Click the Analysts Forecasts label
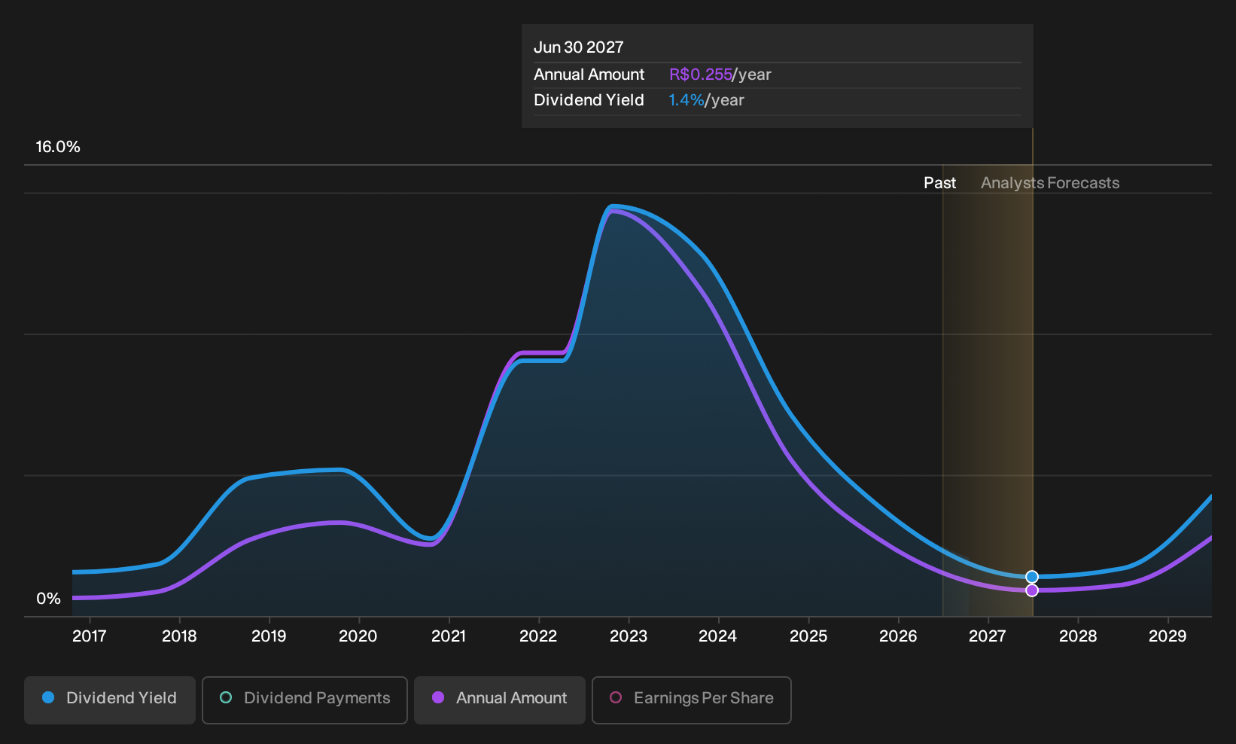The height and width of the screenshot is (744, 1236). [x=1050, y=183]
